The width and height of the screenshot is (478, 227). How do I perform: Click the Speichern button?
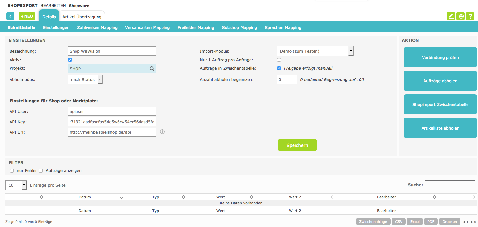click(x=297, y=145)
